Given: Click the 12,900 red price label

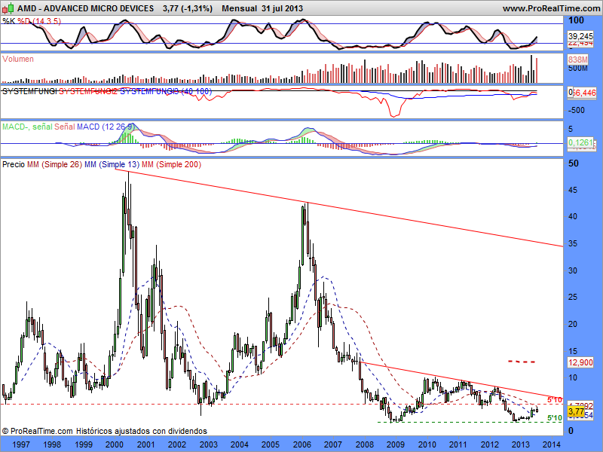Looking at the screenshot, I should (580, 362).
